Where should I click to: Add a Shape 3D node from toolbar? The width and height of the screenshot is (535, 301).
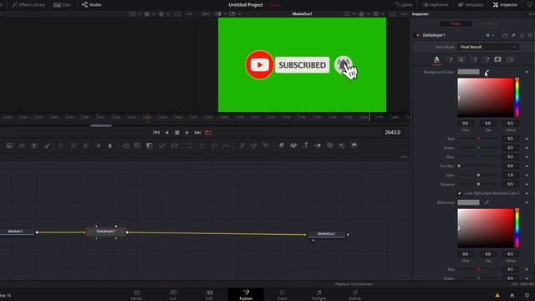(x=293, y=145)
